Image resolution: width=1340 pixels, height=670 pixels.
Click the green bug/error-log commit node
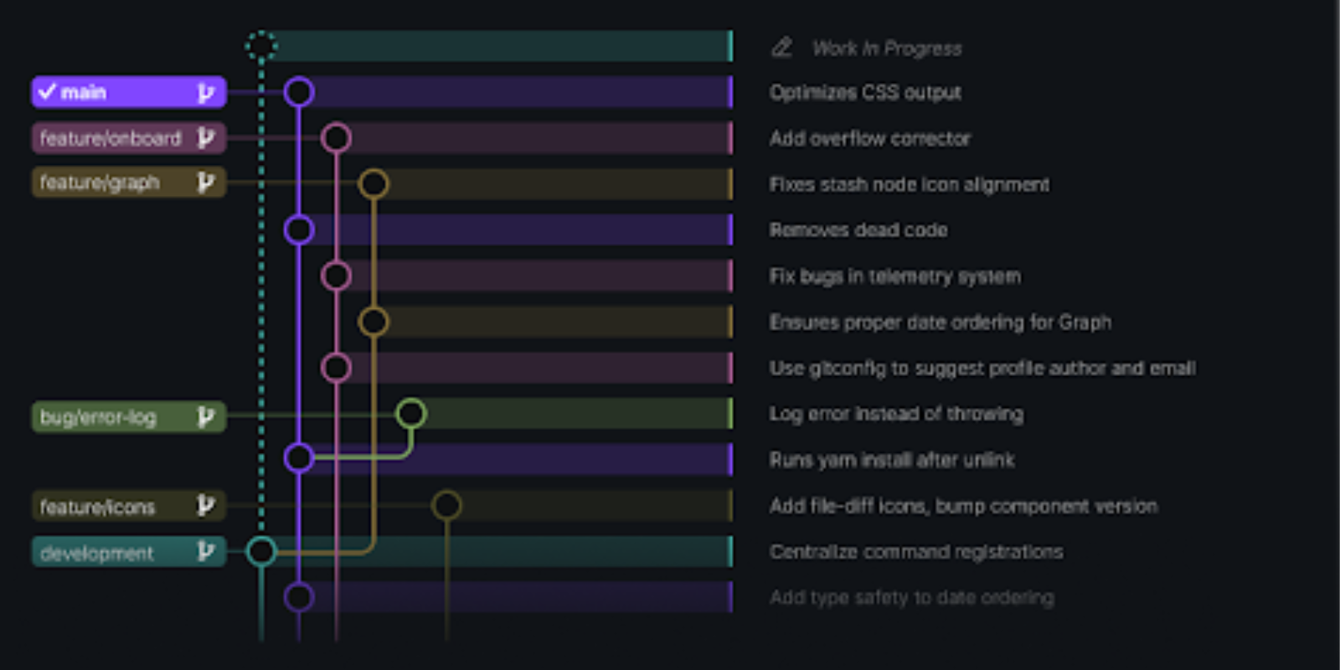(412, 412)
